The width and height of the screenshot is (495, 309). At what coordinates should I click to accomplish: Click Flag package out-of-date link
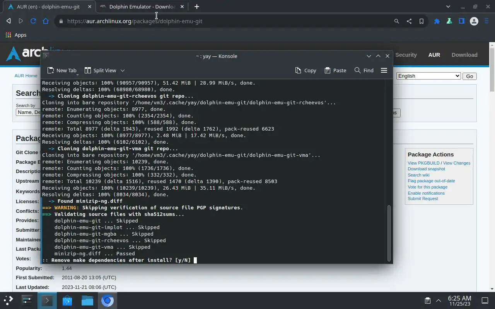pos(431,181)
